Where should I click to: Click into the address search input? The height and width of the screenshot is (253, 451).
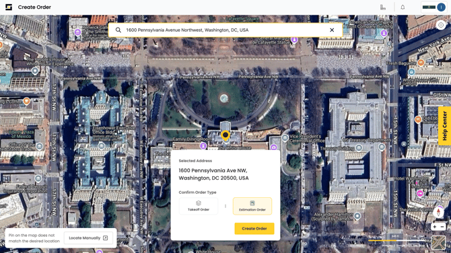[x=225, y=30]
